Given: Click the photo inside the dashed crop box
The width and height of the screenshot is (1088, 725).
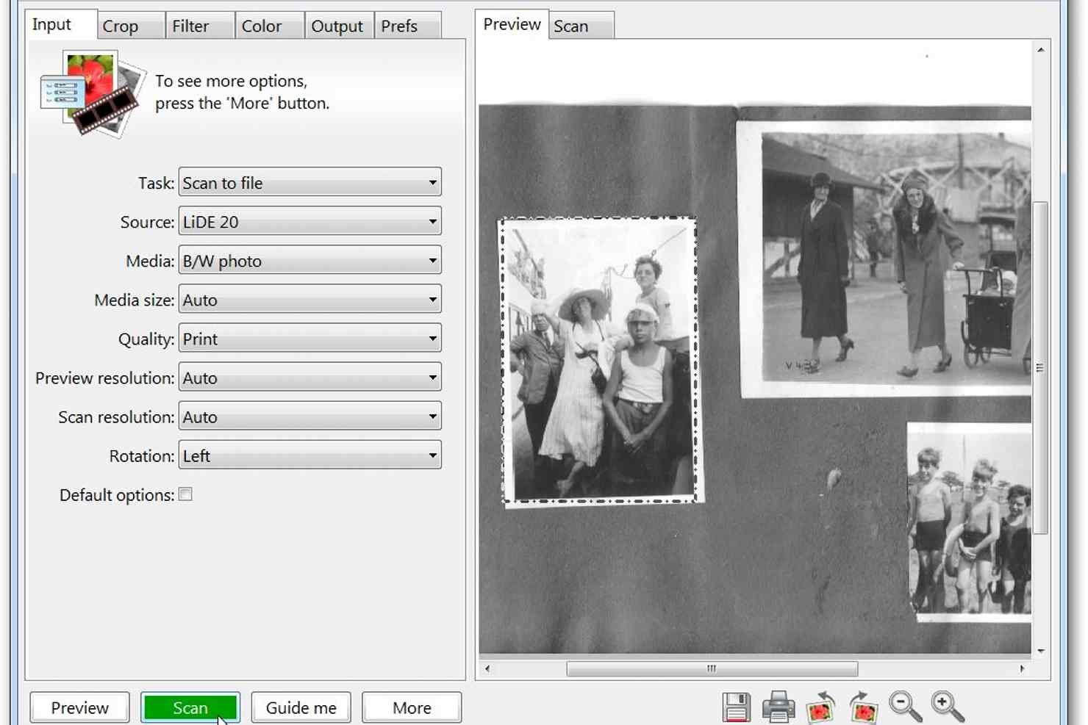Looking at the screenshot, I should (600, 360).
